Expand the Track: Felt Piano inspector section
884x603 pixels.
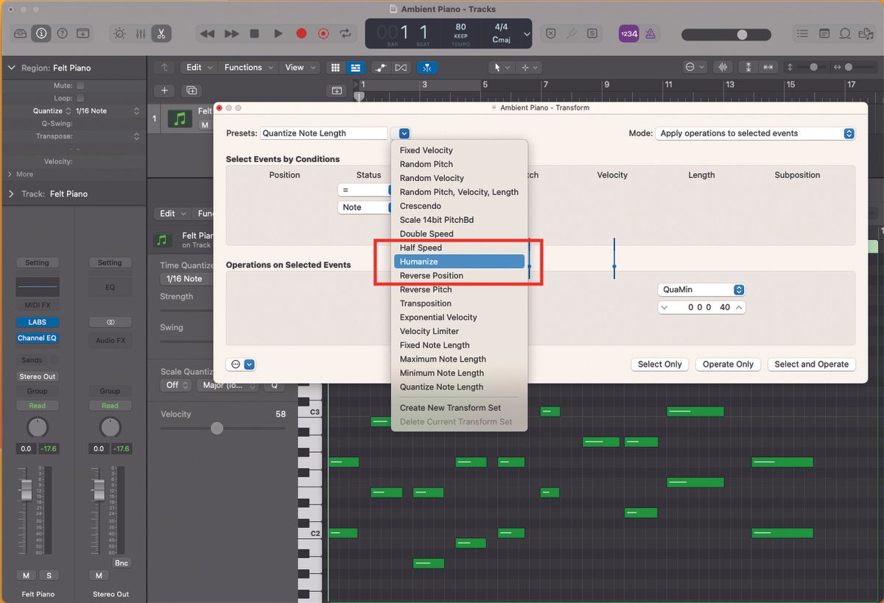[x=11, y=194]
